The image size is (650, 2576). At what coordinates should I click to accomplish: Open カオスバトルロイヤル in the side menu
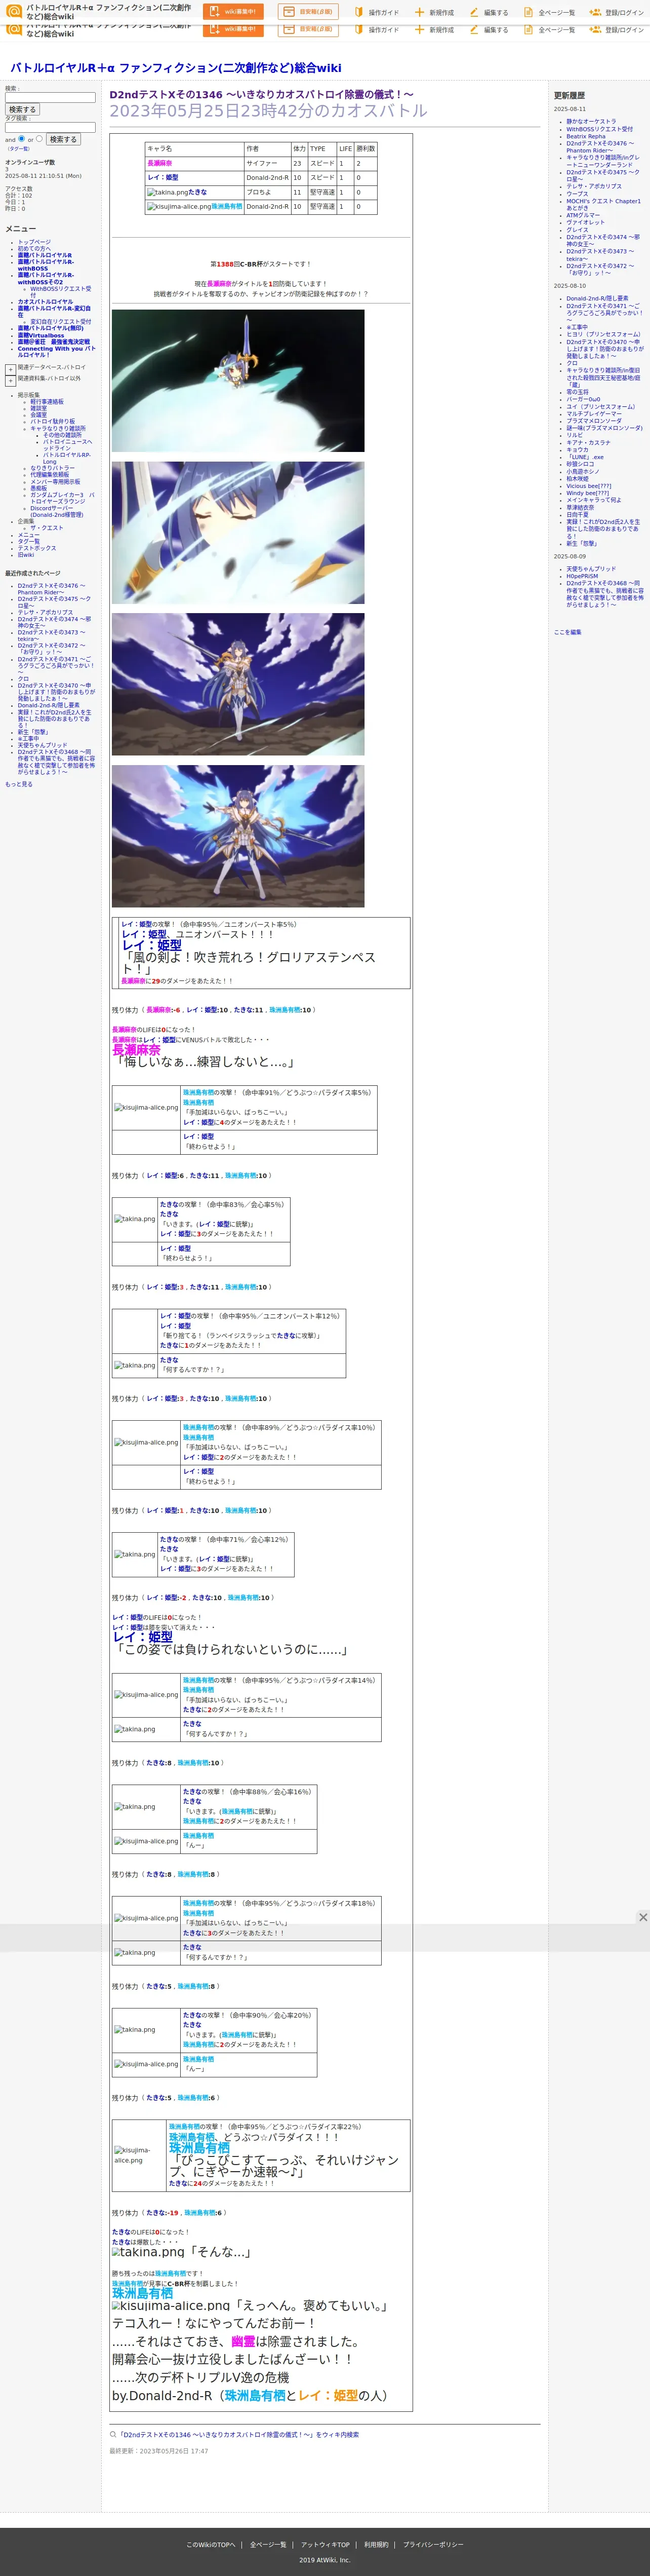(45, 302)
